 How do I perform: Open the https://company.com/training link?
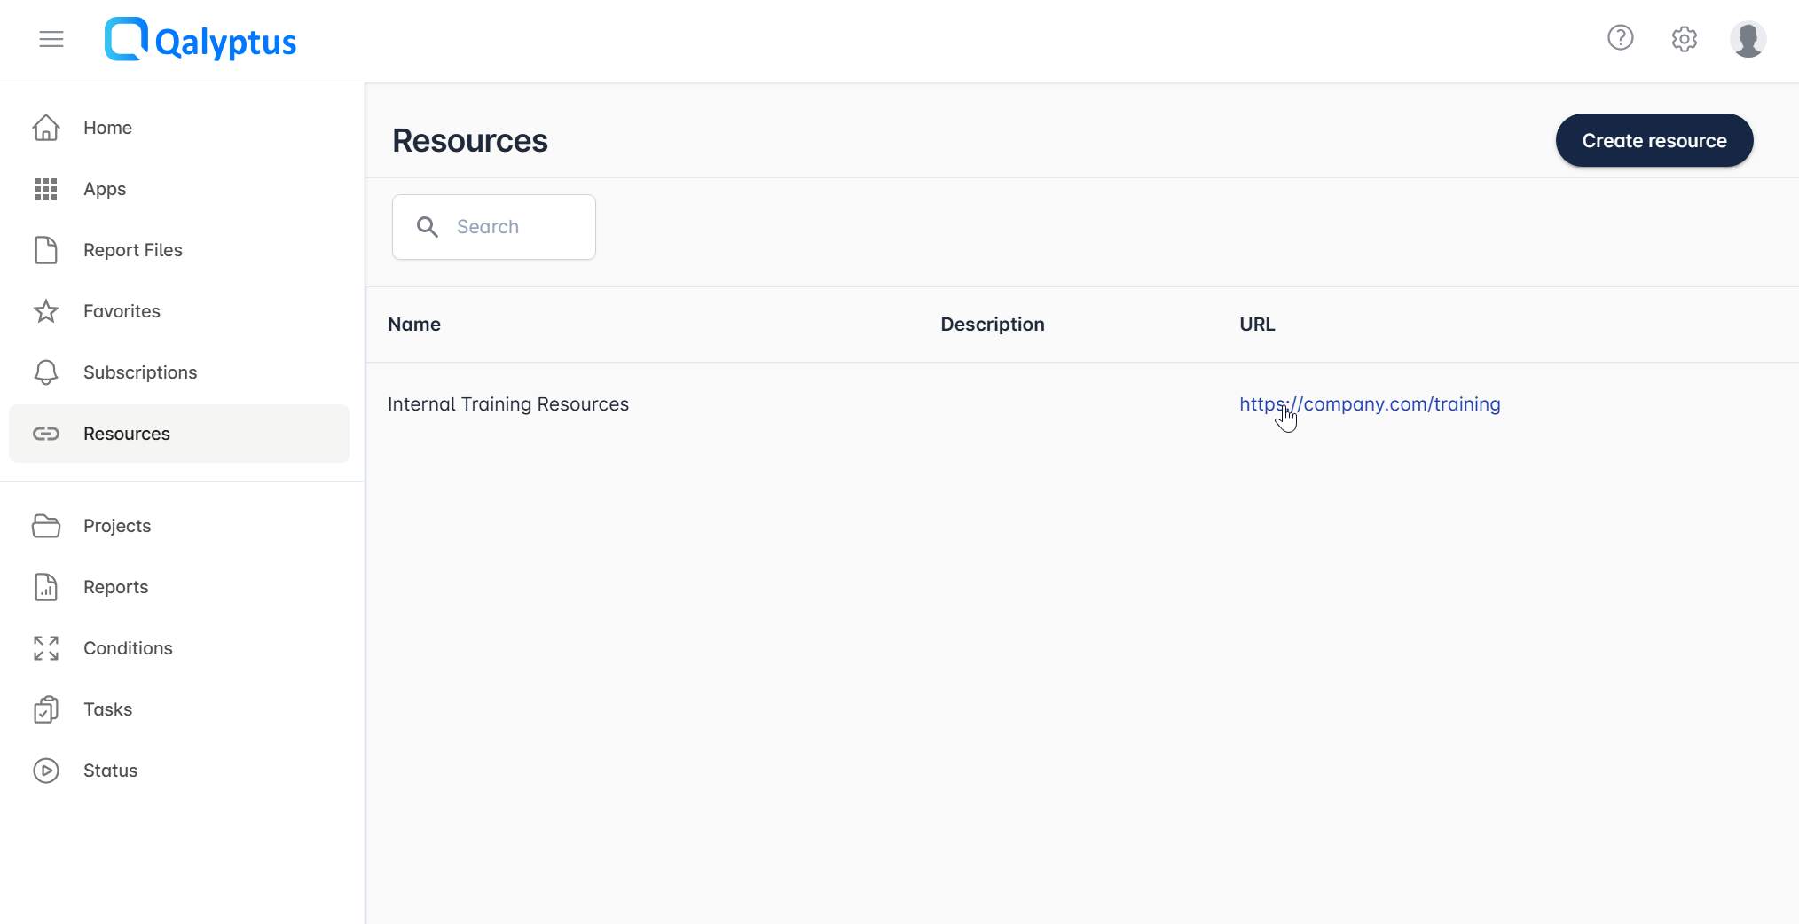click(x=1370, y=403)
